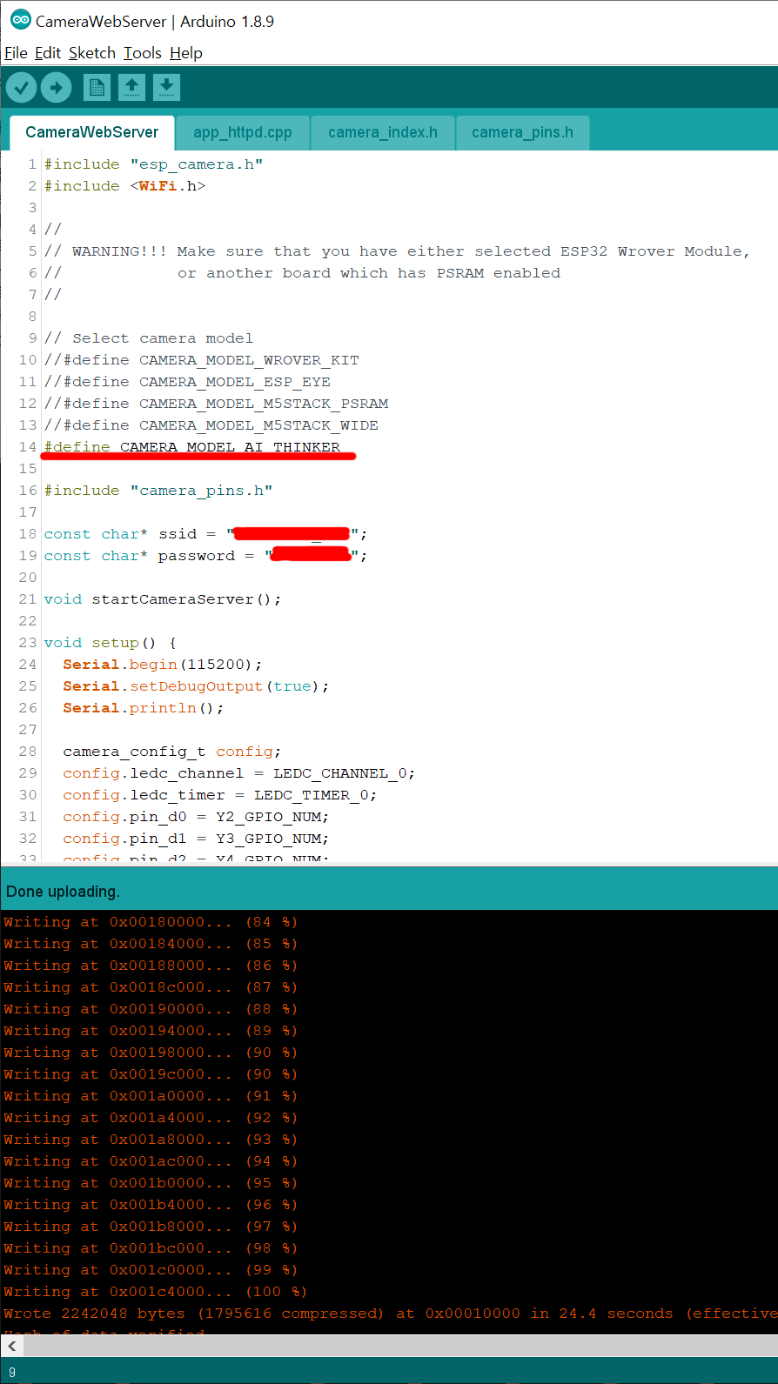Click console line 'Wrote 2242048 bytes'

coord(390,1314)
